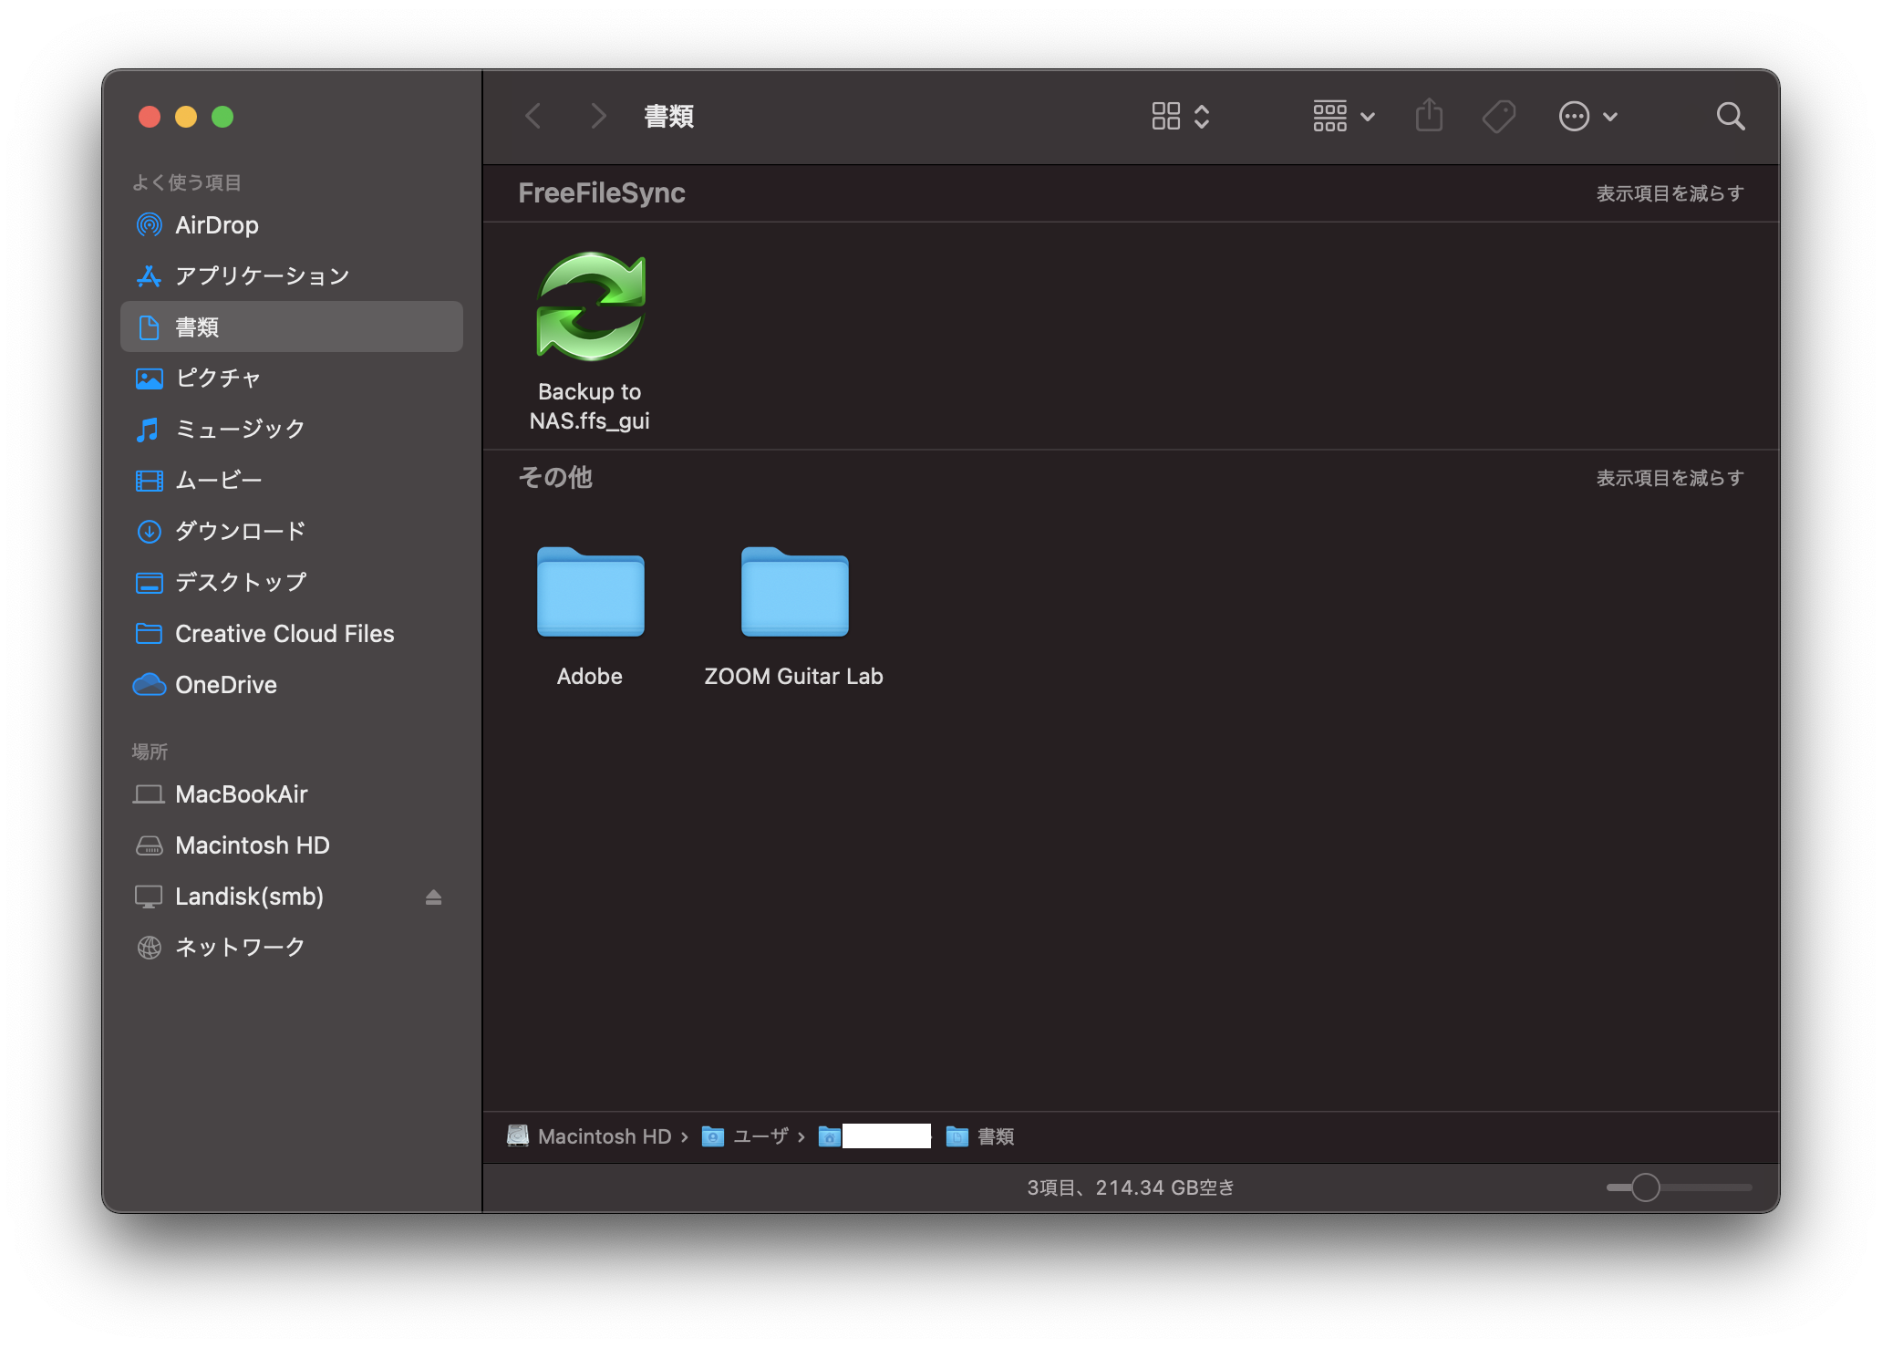Click ユーザ folder in the path bar

click(760, 1136)
